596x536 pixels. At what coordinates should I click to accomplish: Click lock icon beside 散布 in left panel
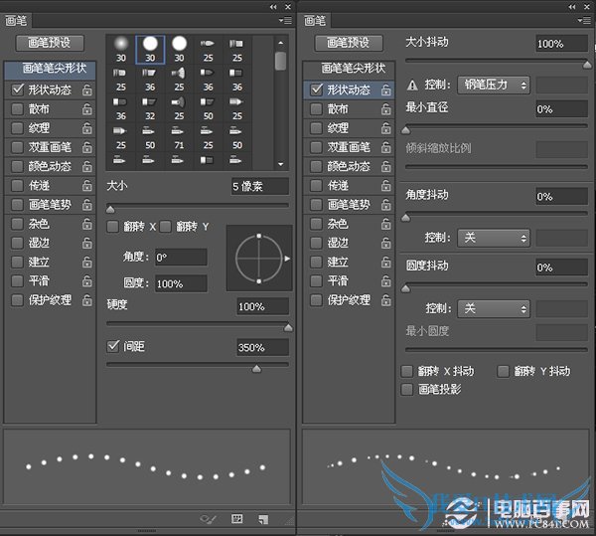coord(87,109)
